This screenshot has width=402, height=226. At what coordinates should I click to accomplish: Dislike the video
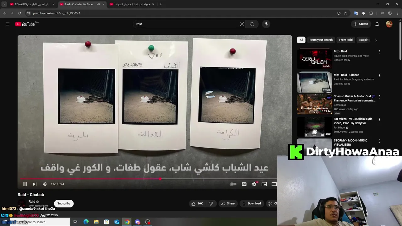[x=211, y=203]
